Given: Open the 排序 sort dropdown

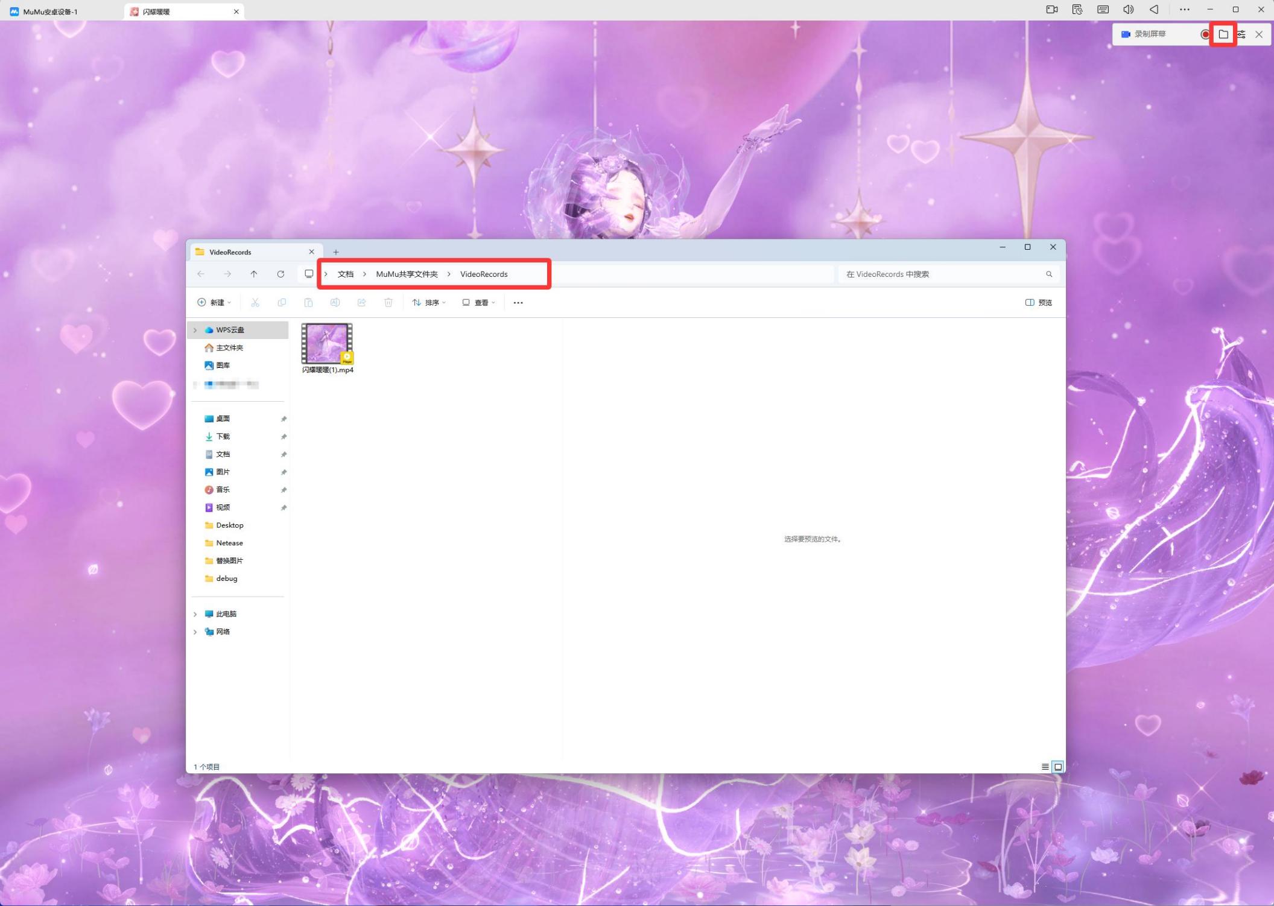Looking at the screenshot, I should (x=429, y=302).
